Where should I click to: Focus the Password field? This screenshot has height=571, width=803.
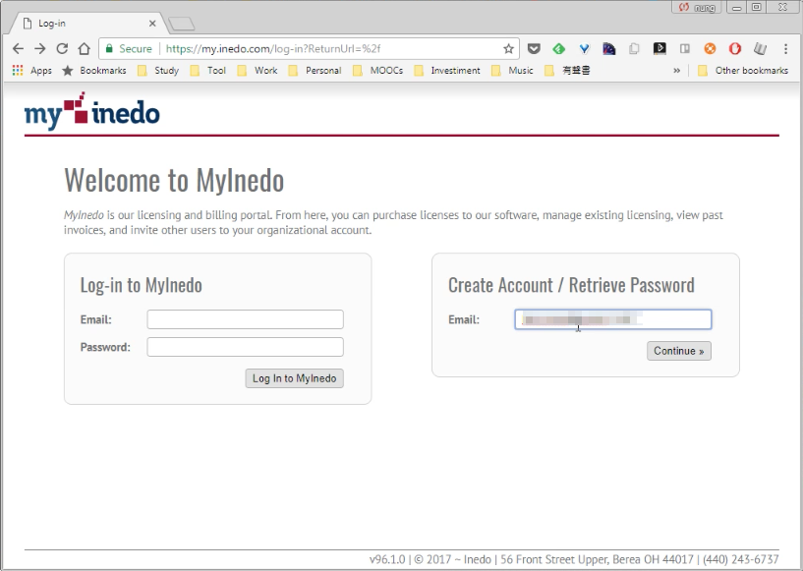pos(246,347)
